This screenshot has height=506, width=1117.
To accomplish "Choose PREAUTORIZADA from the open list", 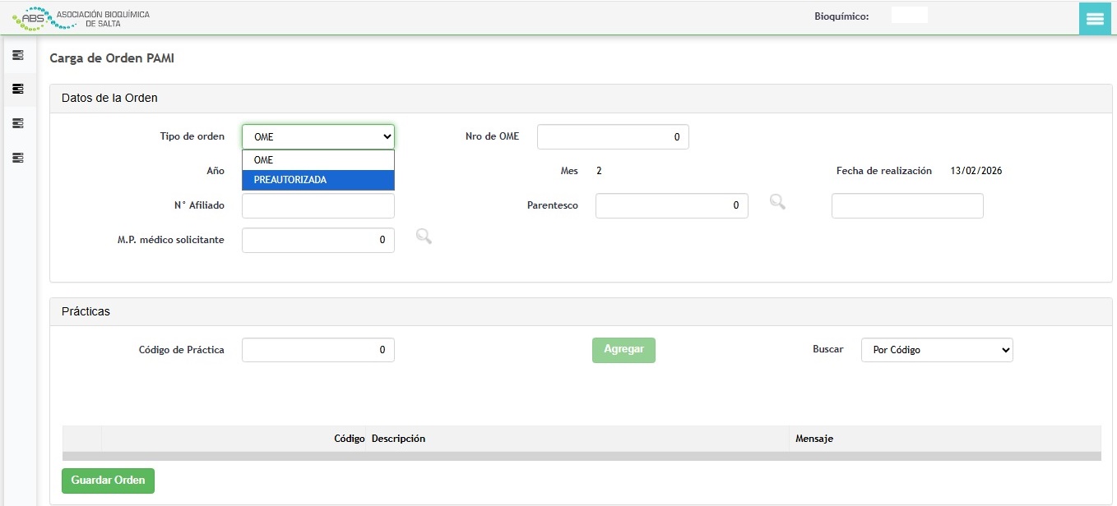I will (317, 180).
